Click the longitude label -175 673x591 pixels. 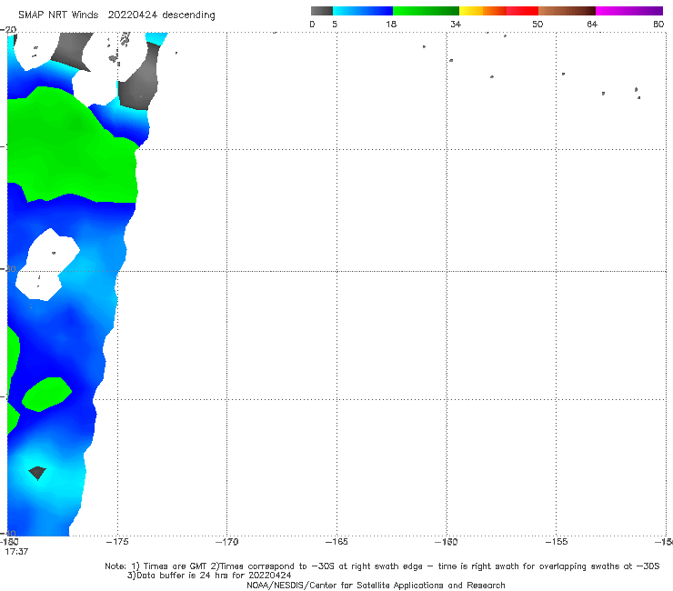[117, 542]
